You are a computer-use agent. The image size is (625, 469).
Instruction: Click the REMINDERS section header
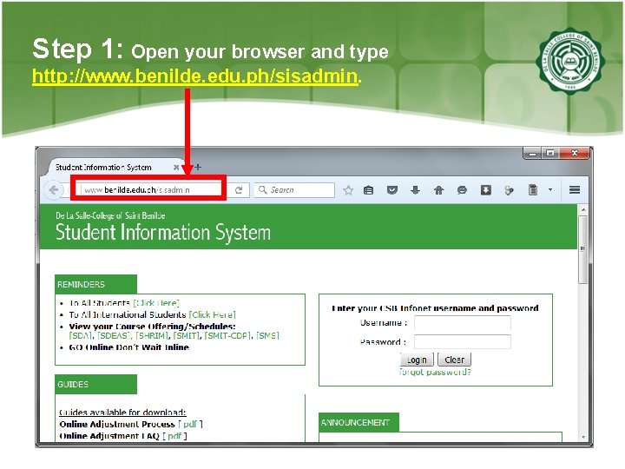tap(95, 284)
